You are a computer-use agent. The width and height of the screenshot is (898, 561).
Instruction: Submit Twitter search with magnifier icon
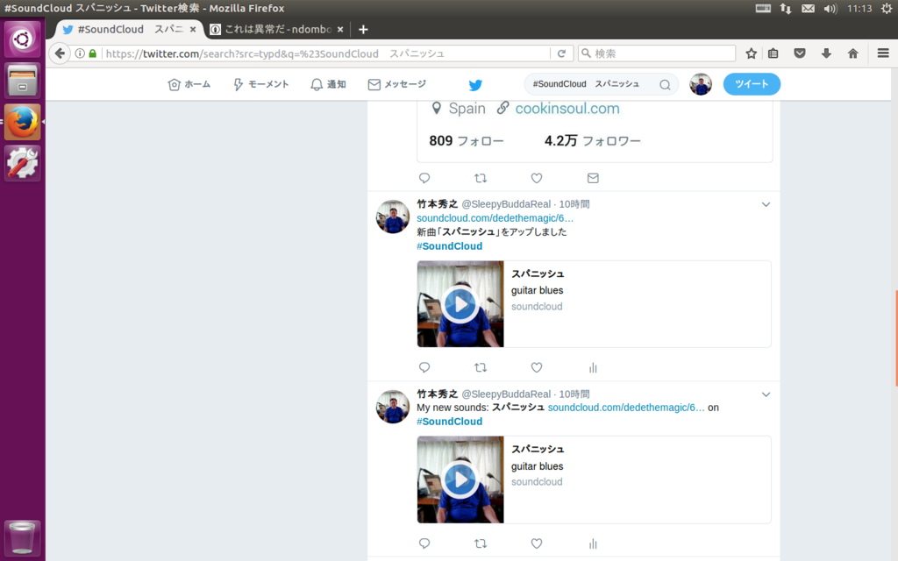(665, 85)
